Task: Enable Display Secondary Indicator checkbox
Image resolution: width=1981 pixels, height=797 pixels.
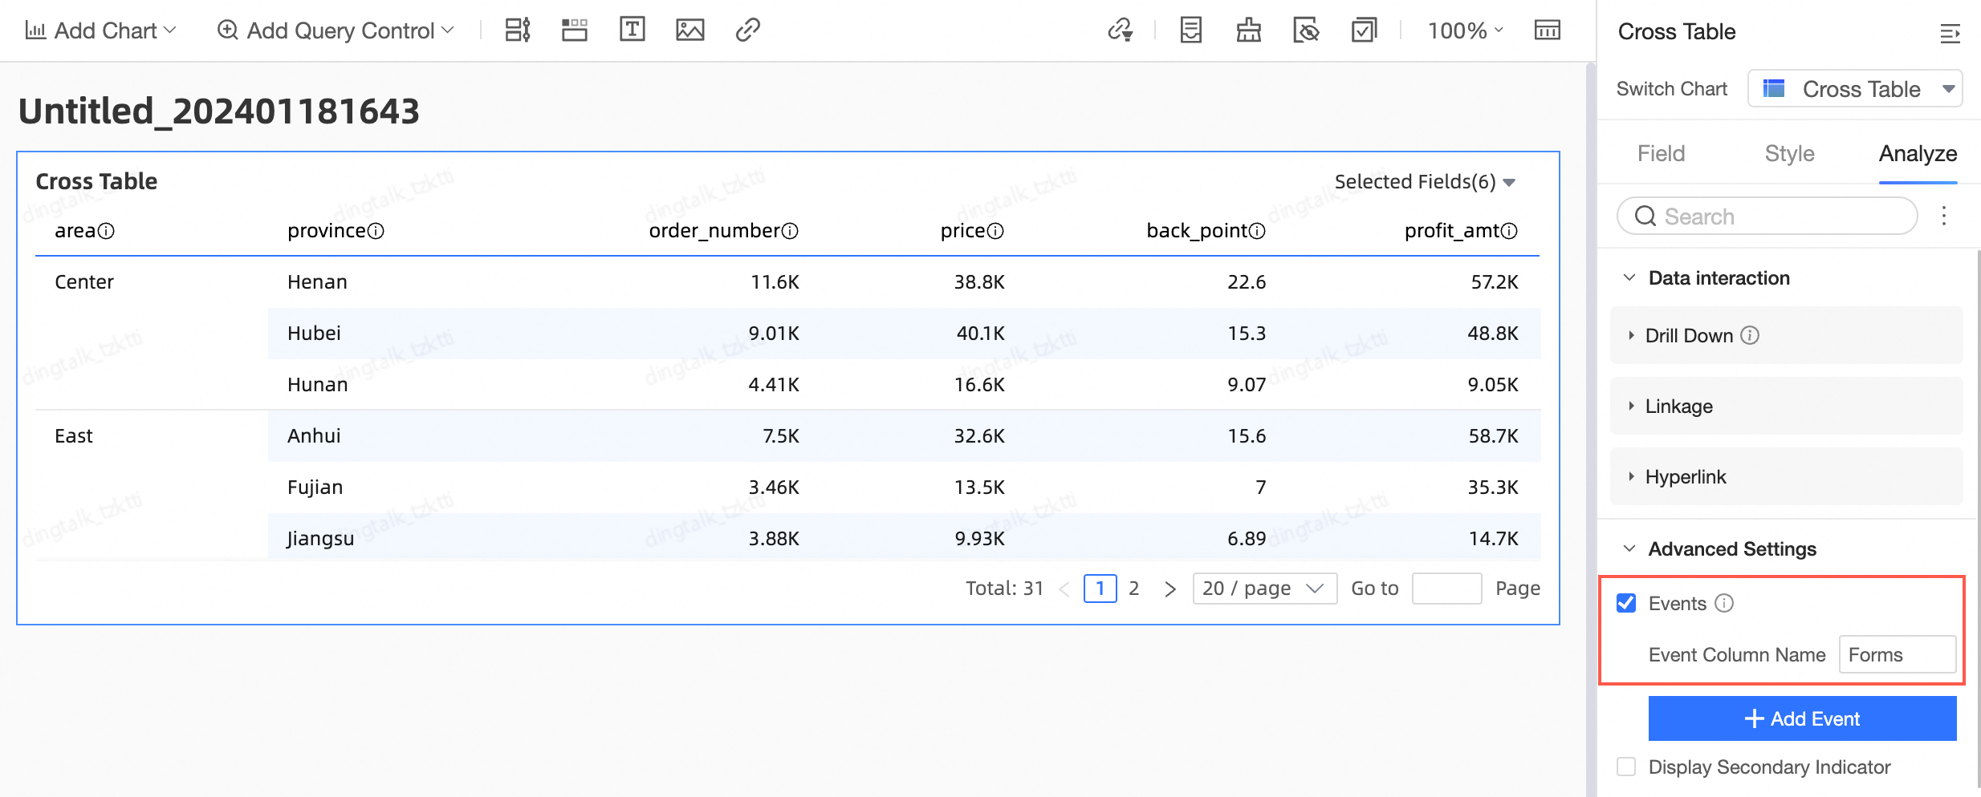Action: click(1626, 767)
